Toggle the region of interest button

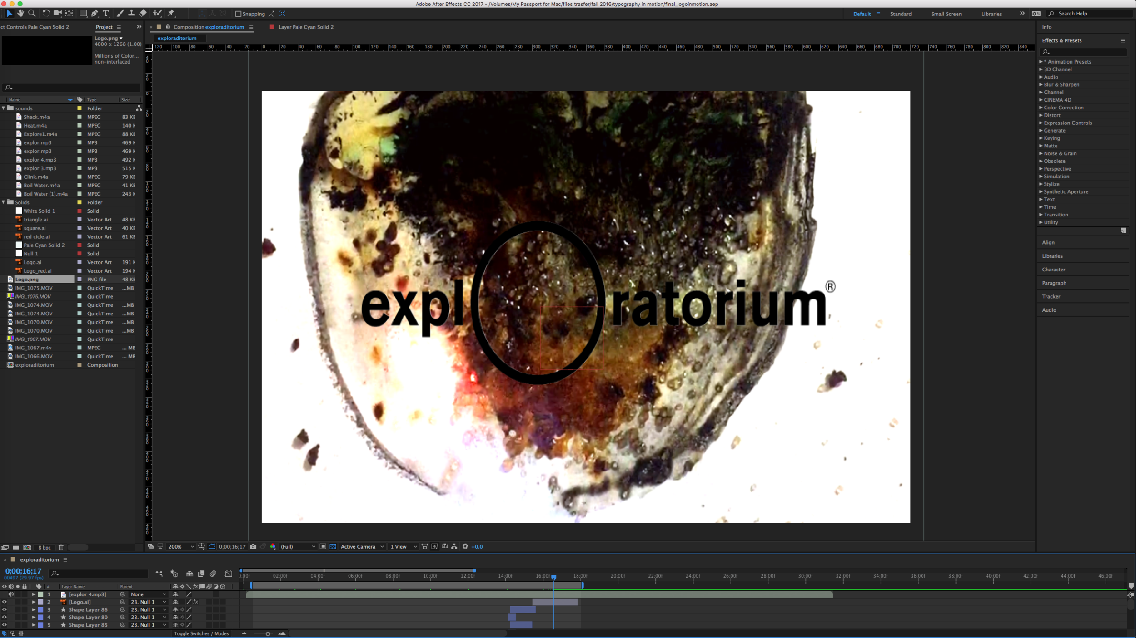pyautogui.click(x=323, y=547)
